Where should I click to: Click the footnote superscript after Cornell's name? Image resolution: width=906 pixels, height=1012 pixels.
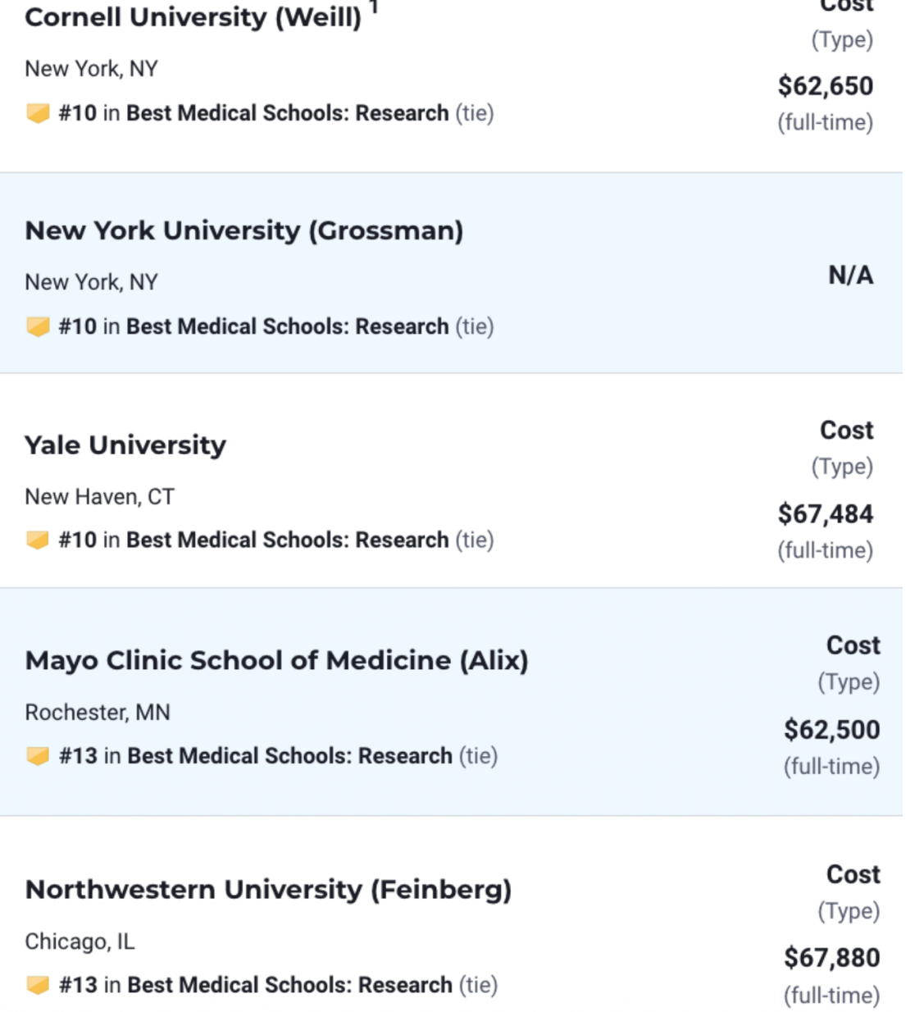click(374, 7)
